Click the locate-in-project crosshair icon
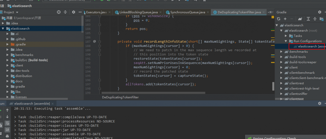 coord(59,12)
